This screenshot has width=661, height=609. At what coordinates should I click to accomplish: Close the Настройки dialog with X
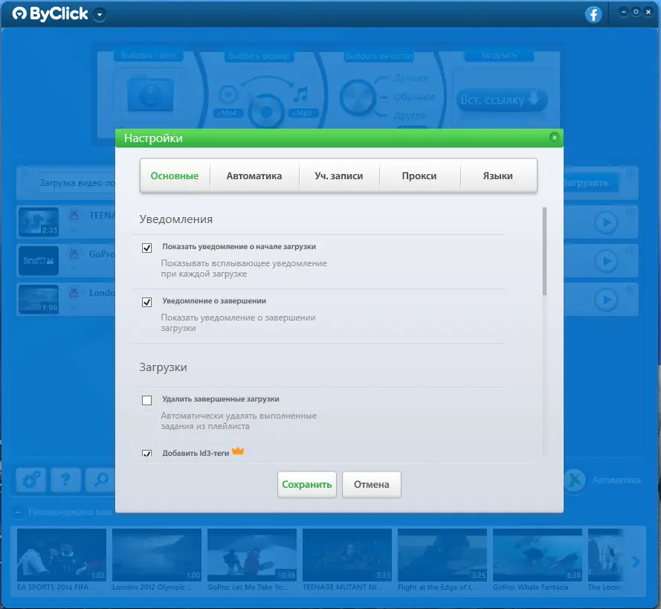(555, 138)
